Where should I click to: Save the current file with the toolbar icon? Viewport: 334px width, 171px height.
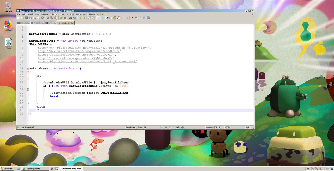(x=26, y=18)
